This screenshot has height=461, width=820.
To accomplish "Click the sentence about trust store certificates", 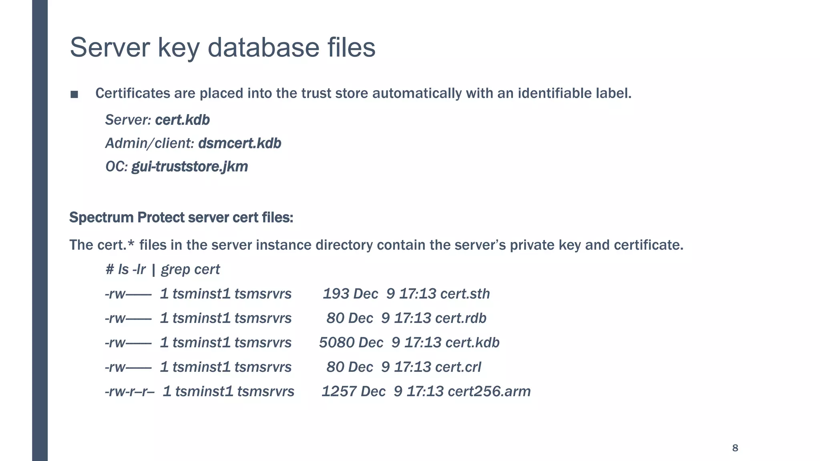I will click(363, 93).
